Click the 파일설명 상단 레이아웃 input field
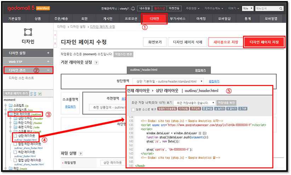 (113, 163)
